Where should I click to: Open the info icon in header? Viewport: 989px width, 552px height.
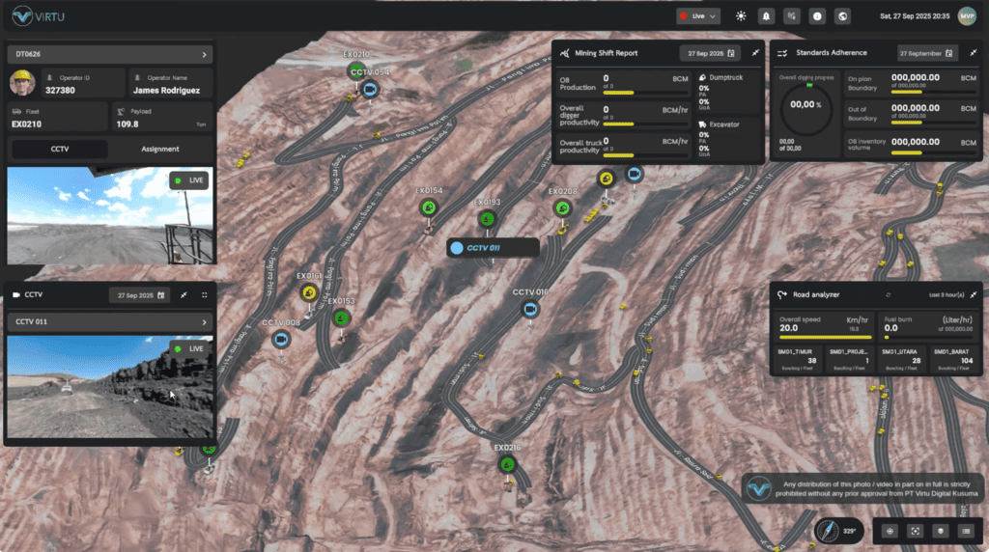point(817,15)
